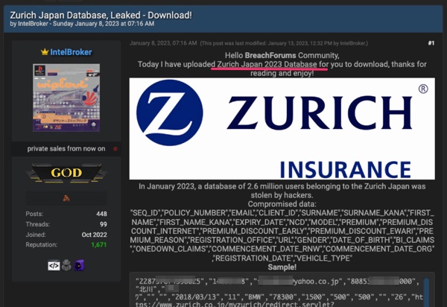This screenshot has width=447, height=307.
Task: Open the IntelBroker user avatar image
Action: 66,98
